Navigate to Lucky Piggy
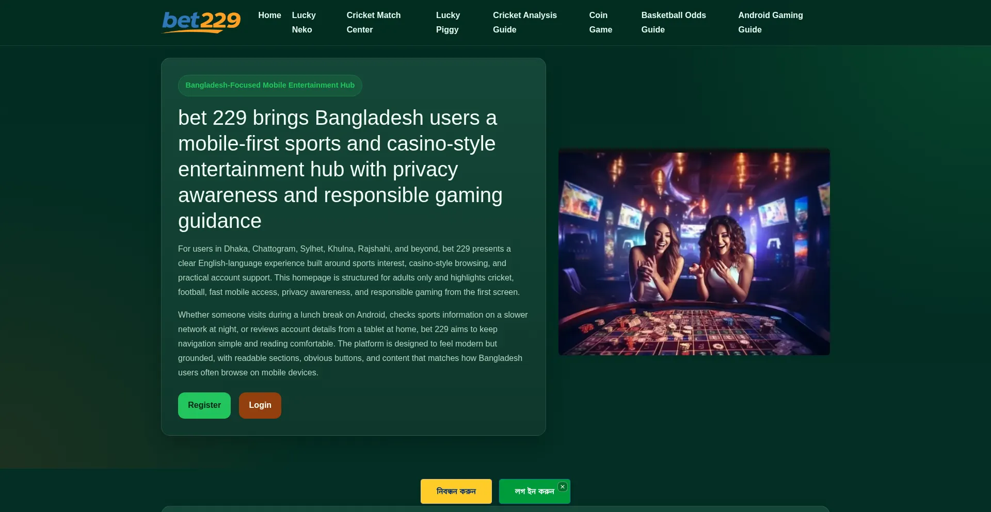Viewport: 991px width, 512px height. 448,23
